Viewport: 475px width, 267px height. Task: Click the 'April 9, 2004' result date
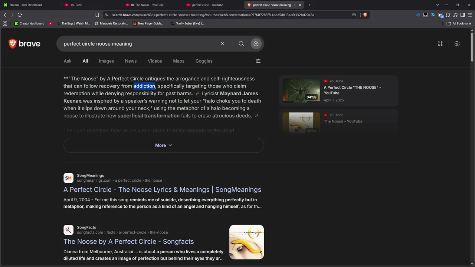click(x=77, y=200)
